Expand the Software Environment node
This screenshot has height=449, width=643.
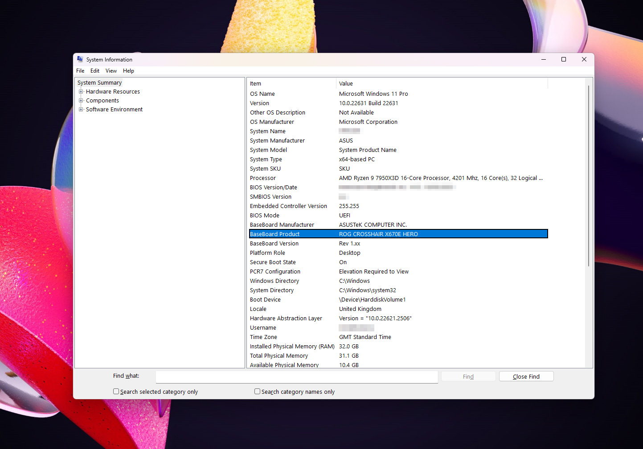pyautogui.click(x=81, y=110)
